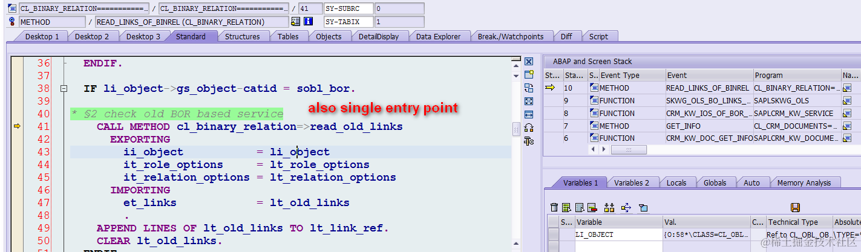Click the red-marked delete row icon in variables toolbar
The image size is (861, 252).
(592, 207)
